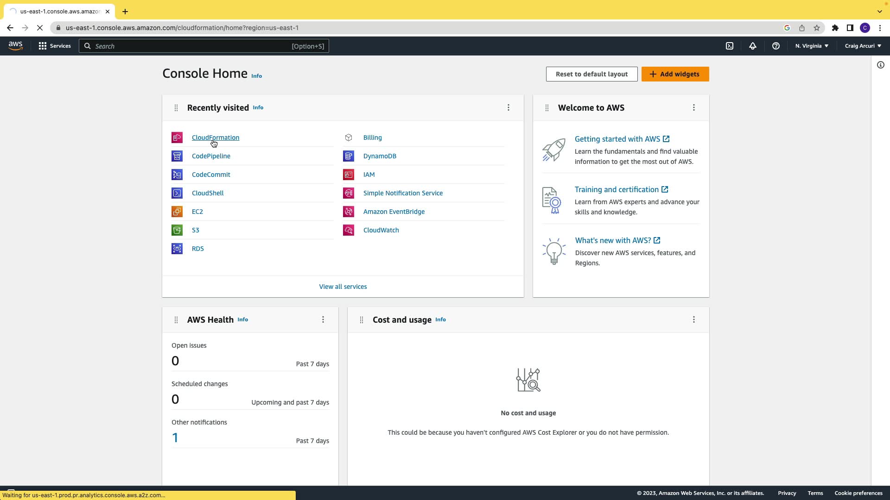Open the CloudShell icon in top navigation

pos(730,46)
